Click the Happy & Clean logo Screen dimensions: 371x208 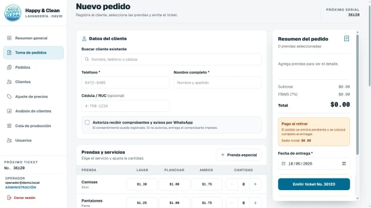tap(13, 13)
